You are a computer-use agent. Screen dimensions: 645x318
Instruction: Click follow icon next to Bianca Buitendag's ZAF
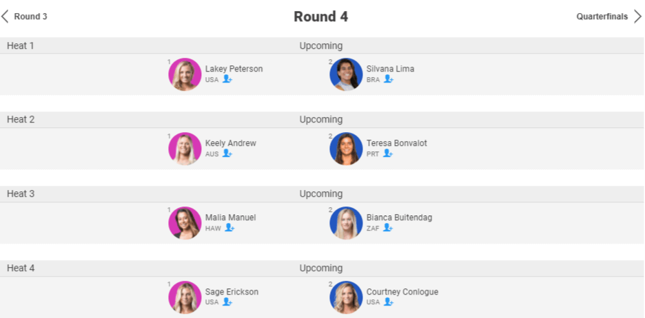coord(388,228)
